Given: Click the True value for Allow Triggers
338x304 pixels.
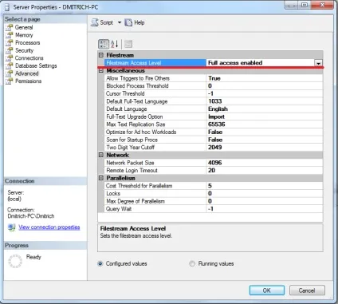Looking at the screenshot, I should point(214,78).
